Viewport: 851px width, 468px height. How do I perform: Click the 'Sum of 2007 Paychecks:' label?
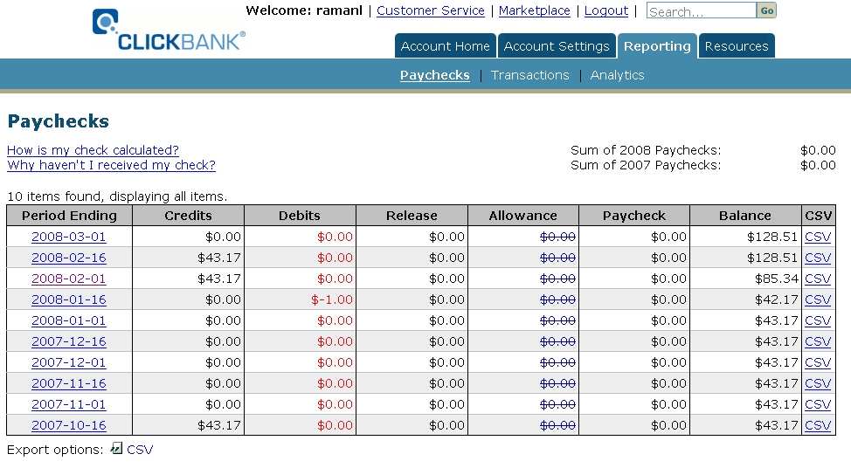pyautogui.click(x=646, y=165)
